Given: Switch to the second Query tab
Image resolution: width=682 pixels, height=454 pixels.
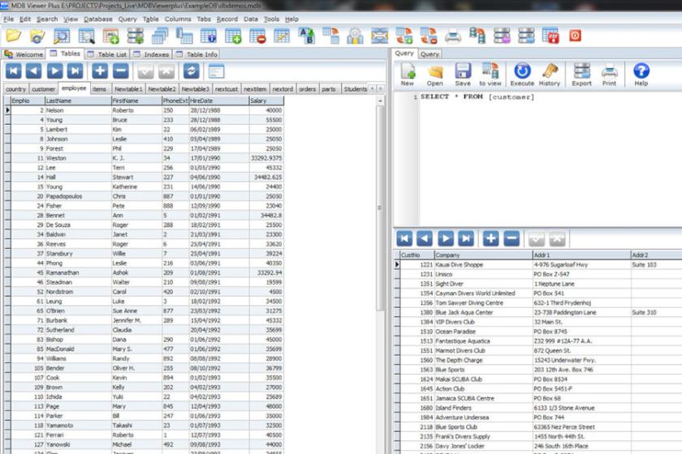Looking at the screenshot, I should pos(429,54).
